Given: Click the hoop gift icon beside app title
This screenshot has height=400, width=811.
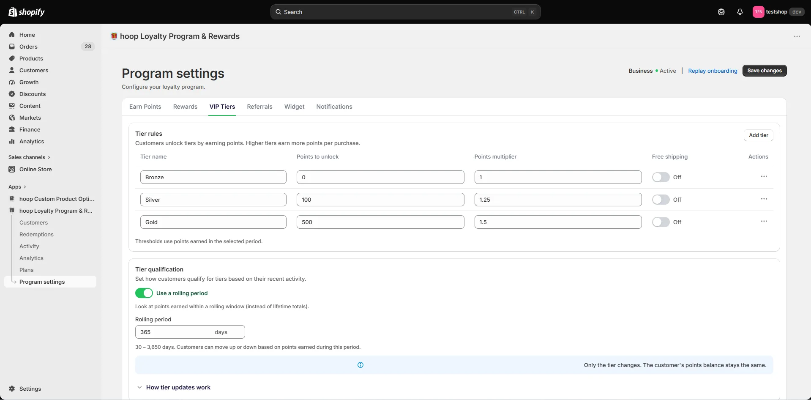Looking at the screenshot, I should (114, 36).
